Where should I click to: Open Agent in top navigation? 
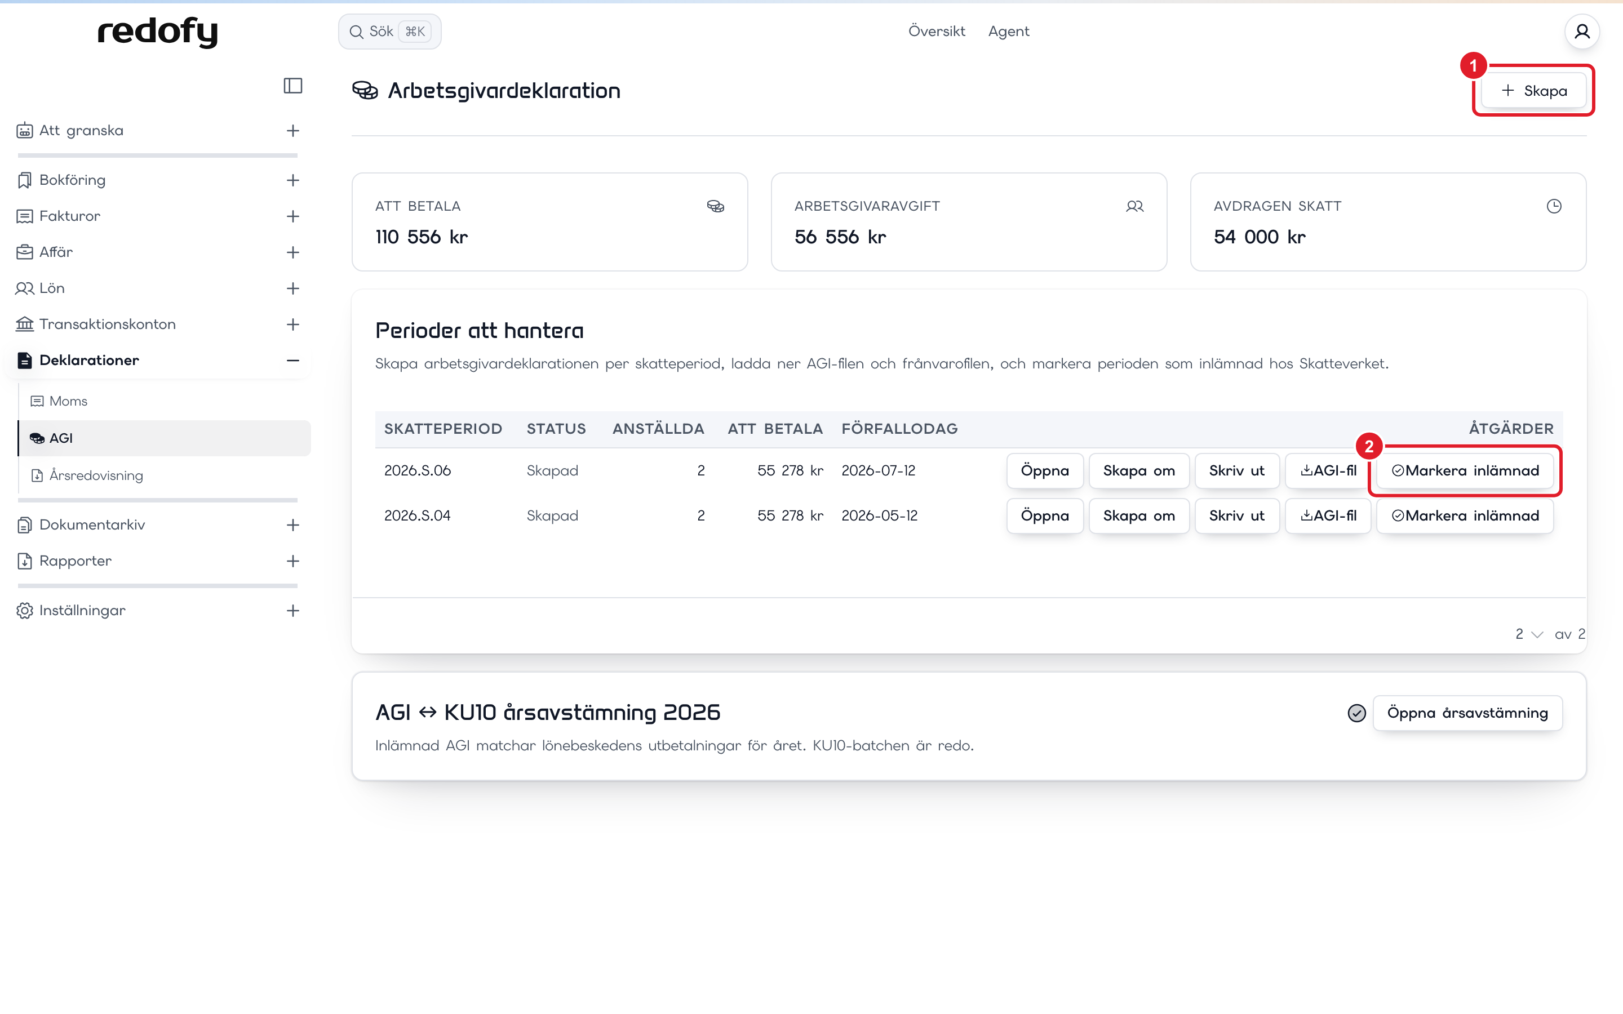(x=1008, y=32)
